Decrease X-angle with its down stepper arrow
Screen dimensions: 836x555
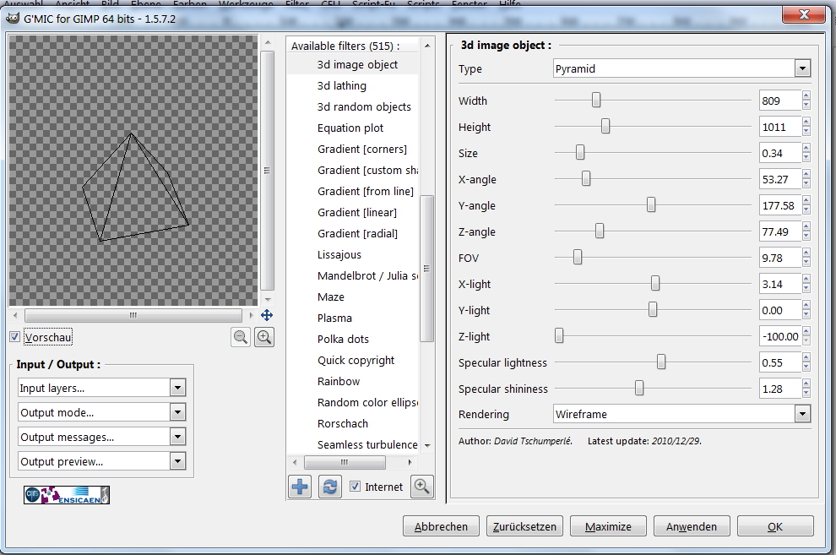[806, 184]
